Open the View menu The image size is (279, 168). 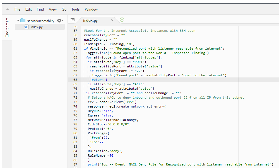(x=53, y=9)
